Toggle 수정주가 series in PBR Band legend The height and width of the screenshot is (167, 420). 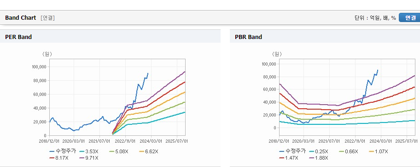click(292, 151)
